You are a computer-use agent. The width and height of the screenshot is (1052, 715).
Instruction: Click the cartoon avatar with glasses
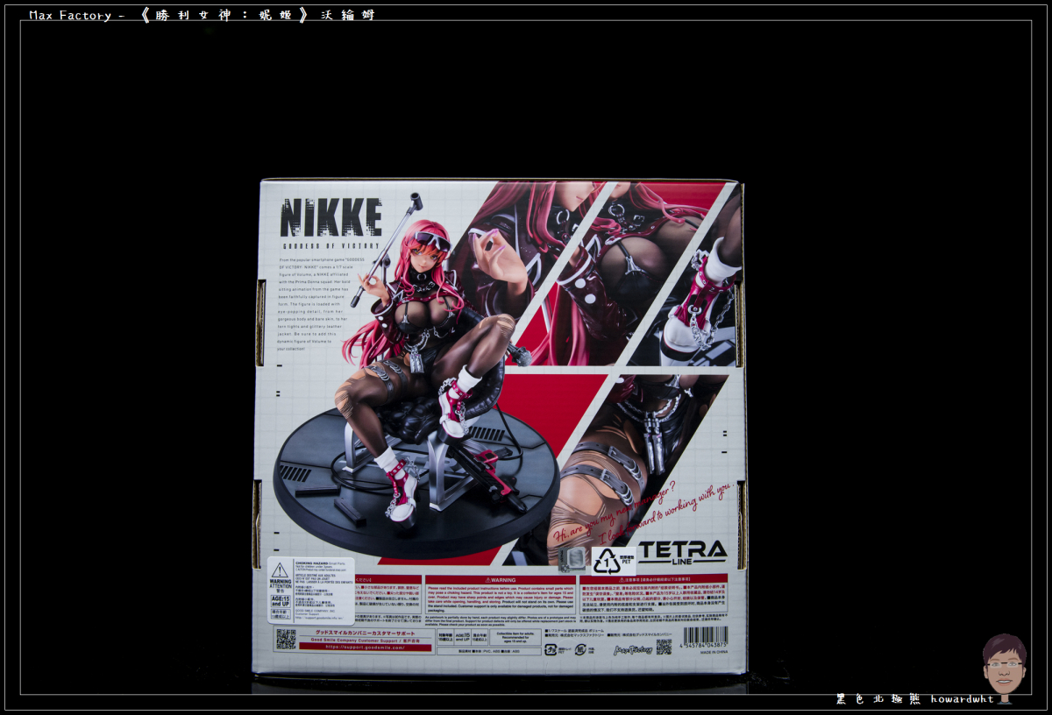(x=1004, y=665)
